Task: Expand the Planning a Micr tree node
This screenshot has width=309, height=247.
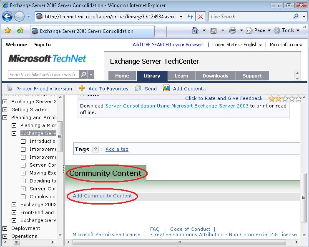Action: pos(14,125)
